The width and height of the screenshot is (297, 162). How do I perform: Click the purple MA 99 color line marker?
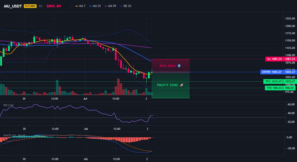[x=106, y=6]
